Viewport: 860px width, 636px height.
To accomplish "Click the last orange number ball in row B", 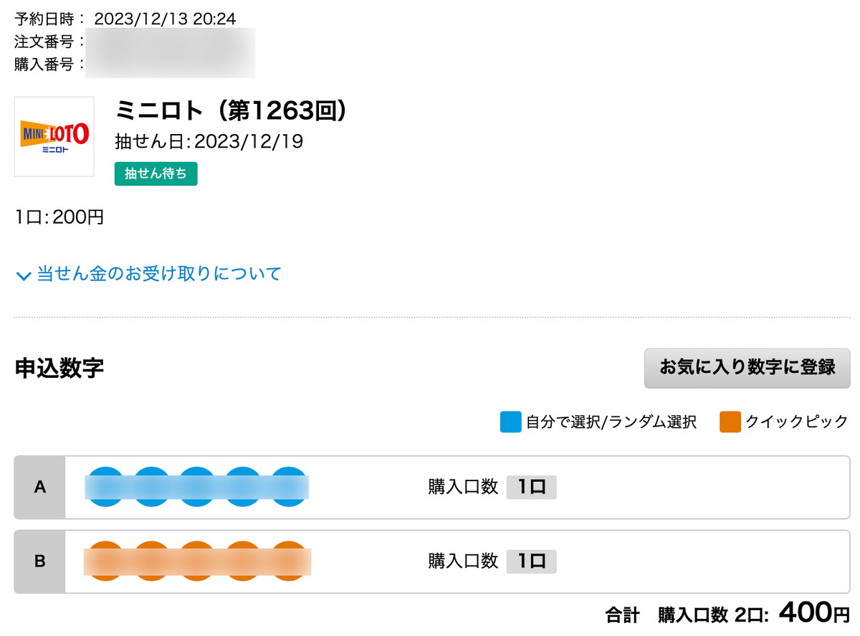I will click(x=290, y=561).
